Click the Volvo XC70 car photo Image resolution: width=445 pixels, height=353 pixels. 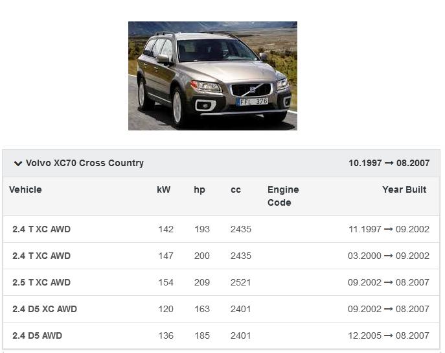(x=212, y=76)
